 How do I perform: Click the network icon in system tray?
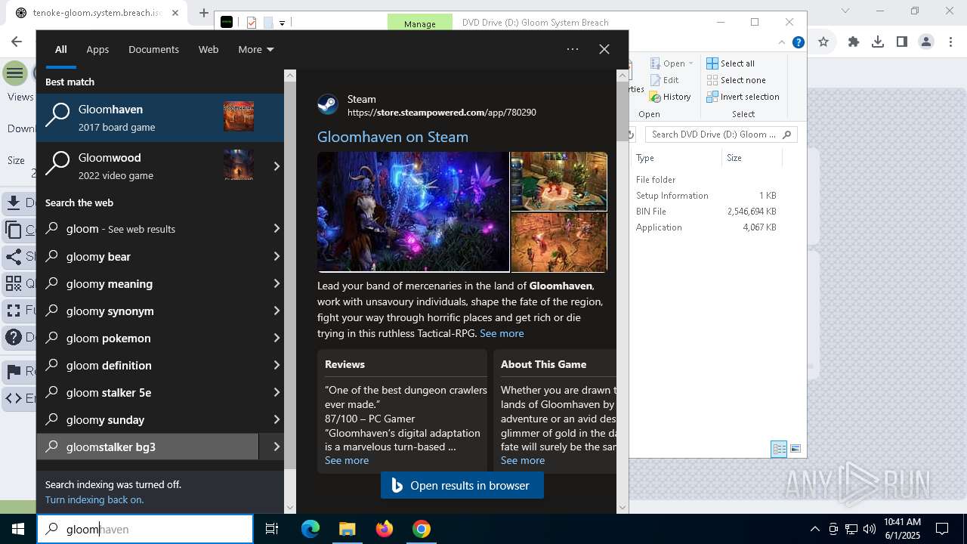851,529
